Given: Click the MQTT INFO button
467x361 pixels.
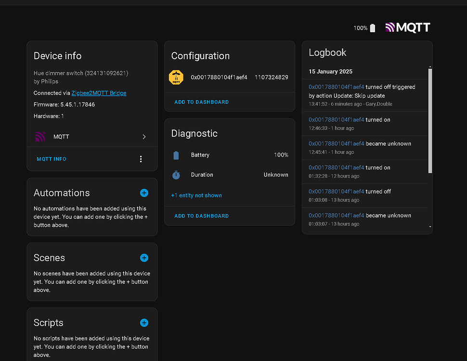Looking at the screenshot, I should (x=52, y=159).
